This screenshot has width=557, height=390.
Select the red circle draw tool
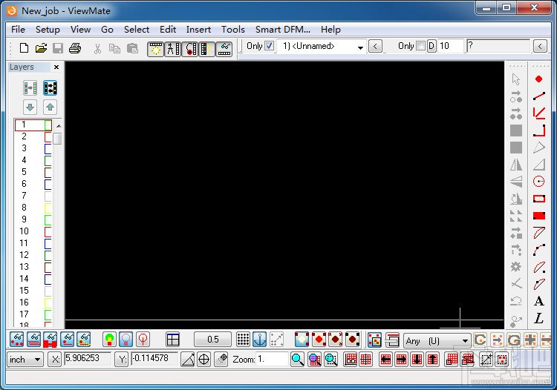(x=538, y=182)
